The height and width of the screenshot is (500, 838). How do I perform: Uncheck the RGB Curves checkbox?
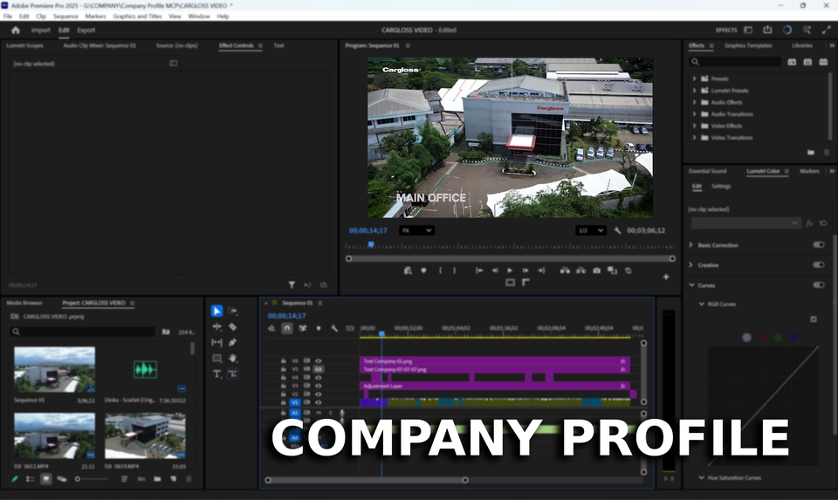point(814,319)
